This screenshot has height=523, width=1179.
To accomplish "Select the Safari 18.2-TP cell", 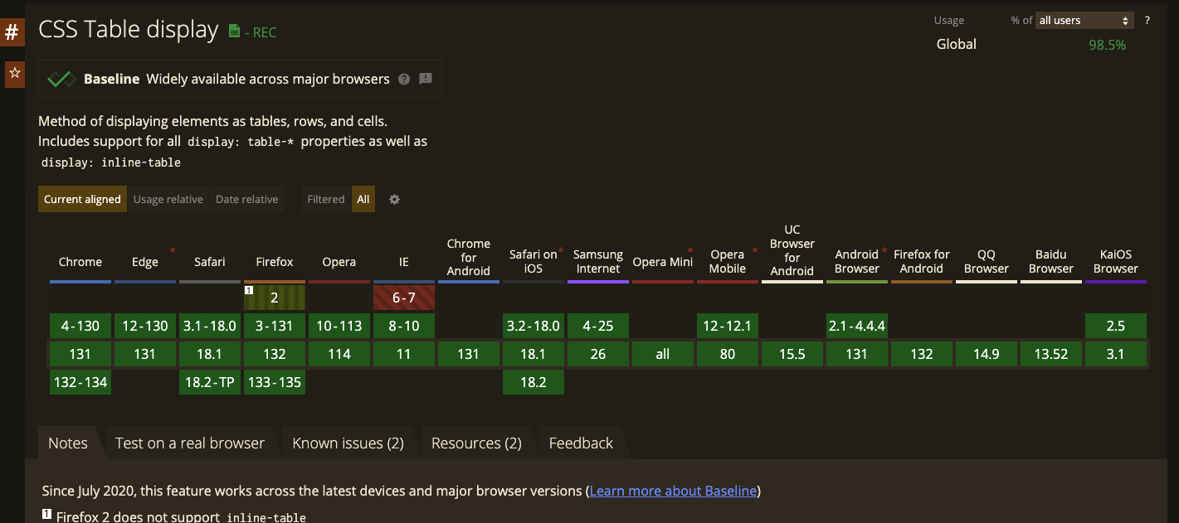I will click(x=210, y=382).
